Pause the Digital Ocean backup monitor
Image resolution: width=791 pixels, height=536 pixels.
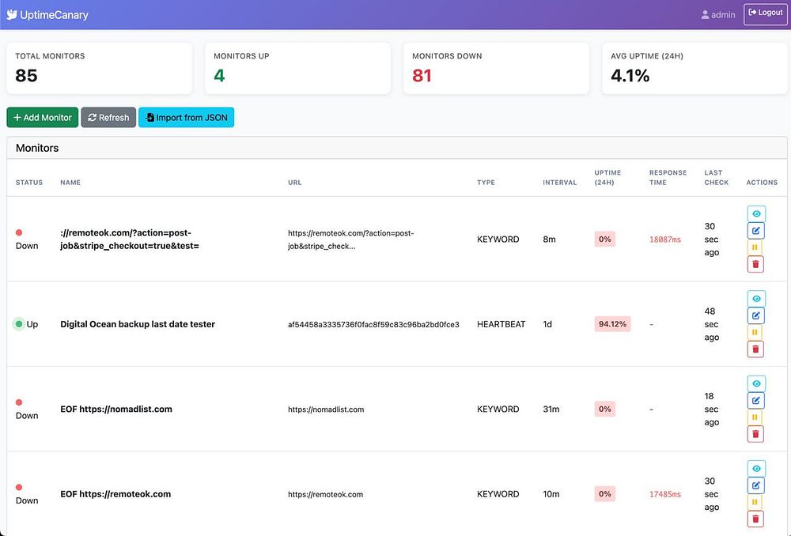pyautogui.click(x=755, y=332)
